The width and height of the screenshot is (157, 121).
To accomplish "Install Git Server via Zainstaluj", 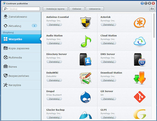I will [108, 99].
